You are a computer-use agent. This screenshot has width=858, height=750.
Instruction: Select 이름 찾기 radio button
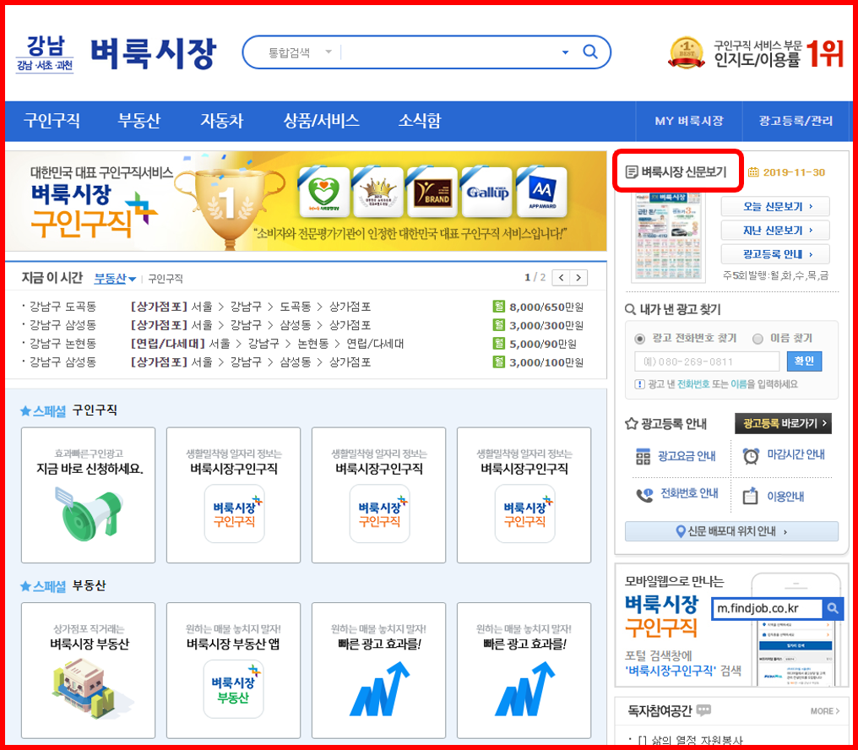click(x=758, y=339)
